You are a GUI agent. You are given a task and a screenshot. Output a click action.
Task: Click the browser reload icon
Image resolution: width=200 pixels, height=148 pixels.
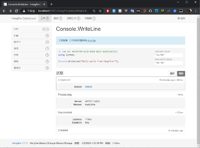[16, 11]
